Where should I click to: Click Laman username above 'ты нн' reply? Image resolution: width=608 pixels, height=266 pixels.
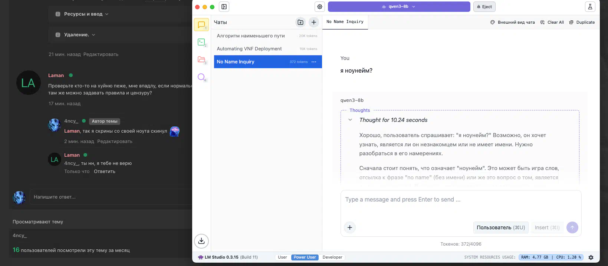72,155
